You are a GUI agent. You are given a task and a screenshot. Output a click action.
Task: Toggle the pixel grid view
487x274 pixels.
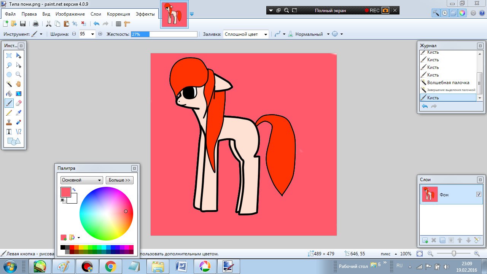(x=118, y=24)
